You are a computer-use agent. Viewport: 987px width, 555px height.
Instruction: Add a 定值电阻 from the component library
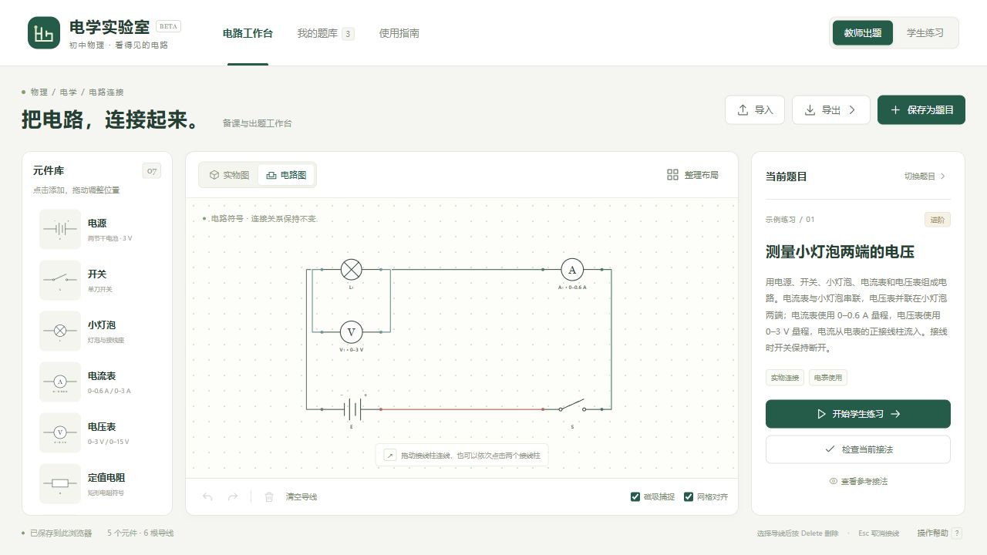97,484
